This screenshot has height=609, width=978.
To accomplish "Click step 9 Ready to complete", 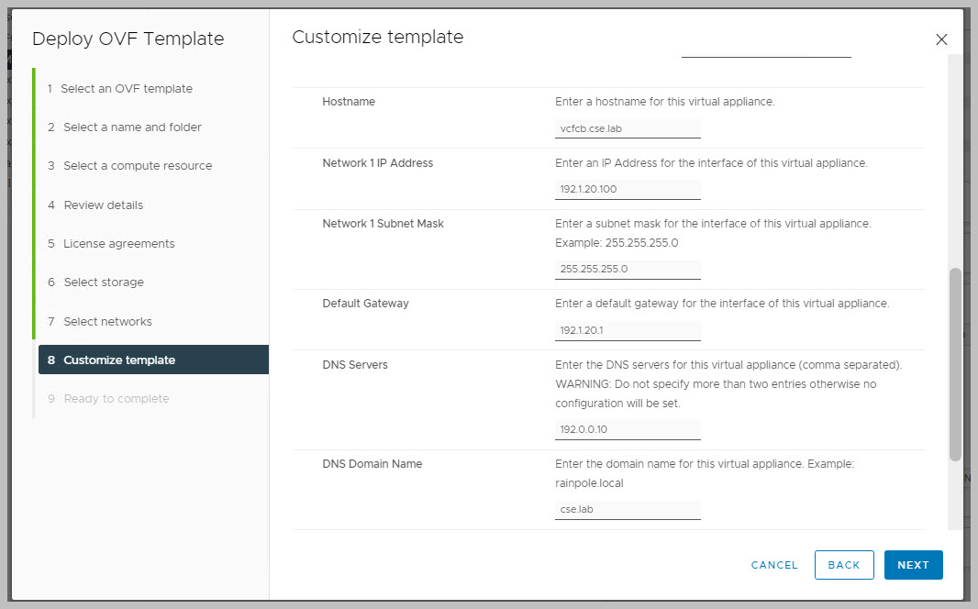I will [116, 399].
